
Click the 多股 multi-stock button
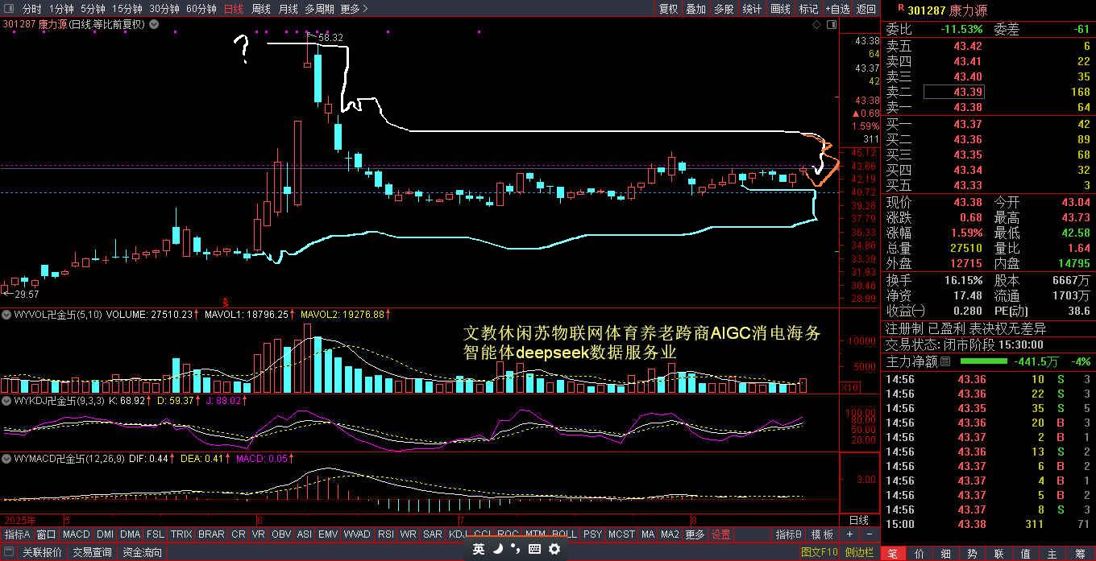pyautogui.click(x=724, y=9)
